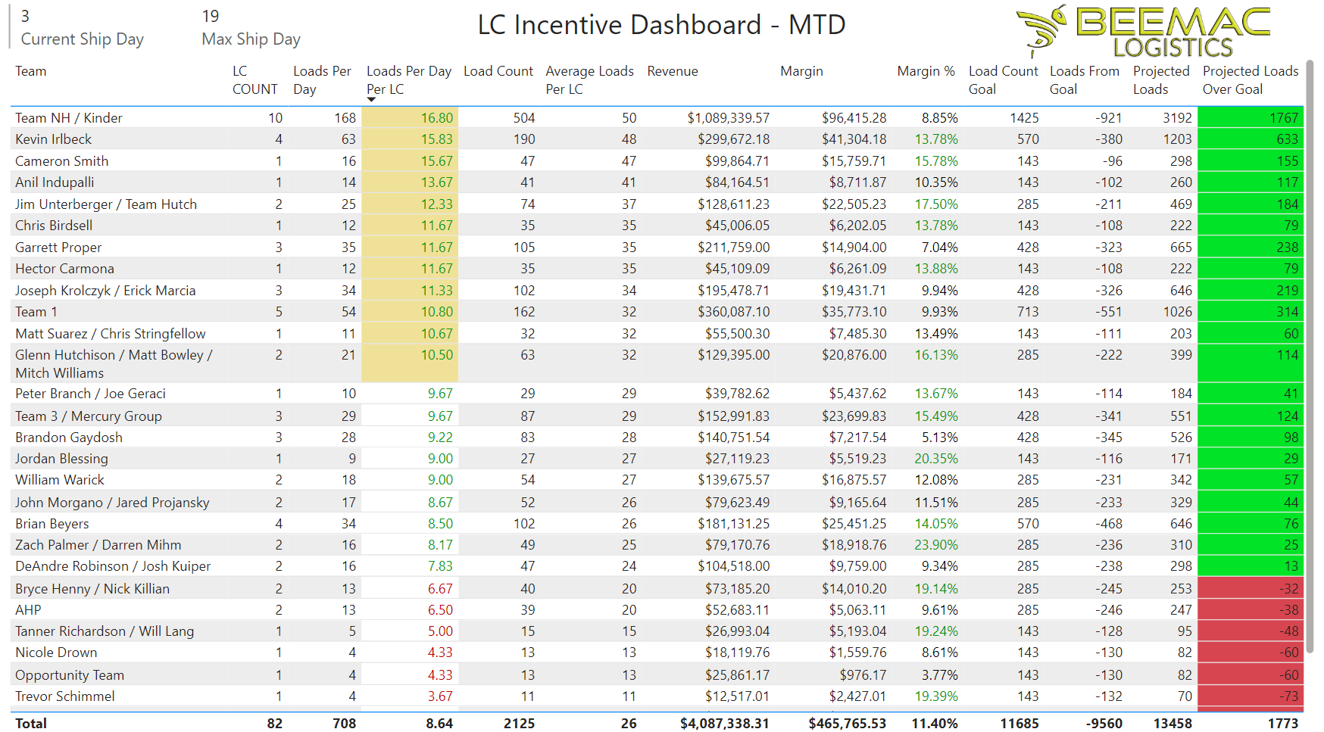The image size is (1324, 732).
Task: Select Joseph Krolczyk / Erick Marcia row
Action: coord(657,291)
